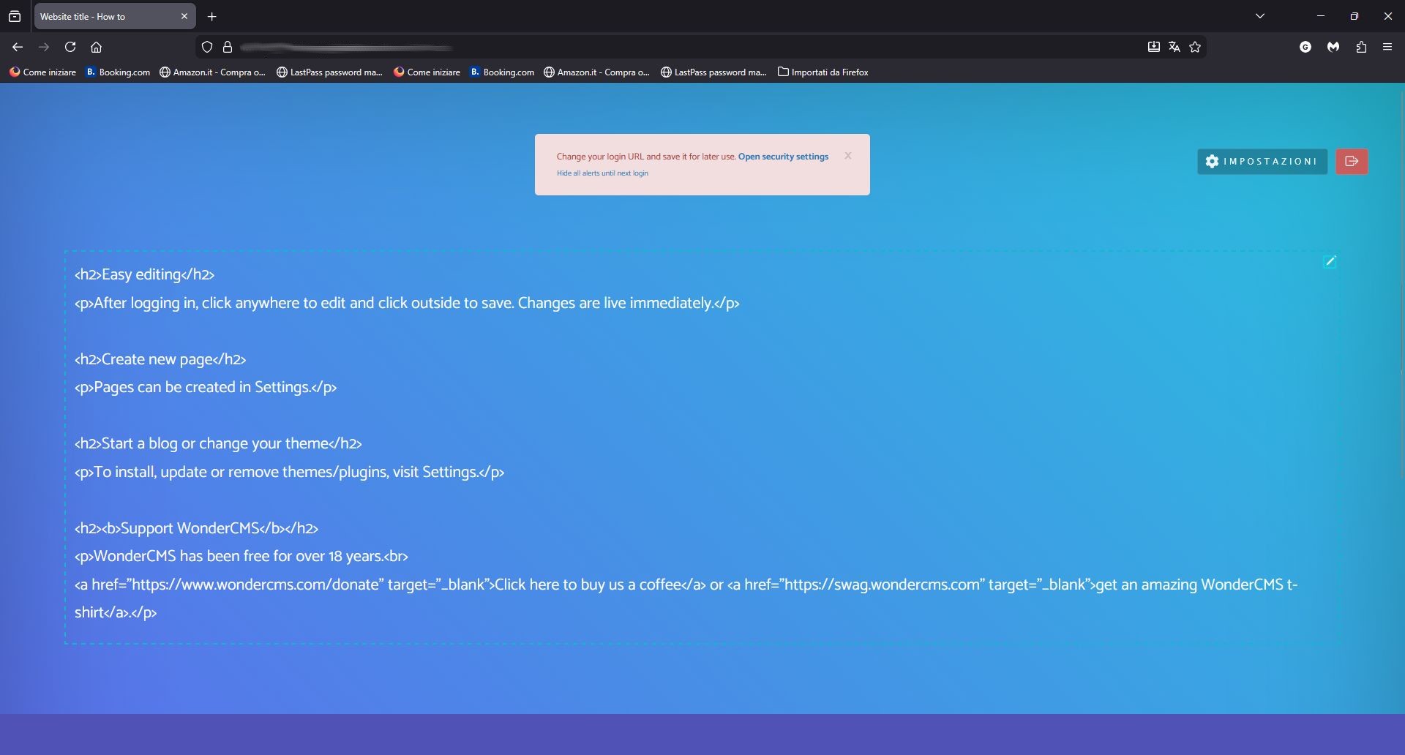
Task: Dismiss the login URL alert with X
Action: pos(847,156)
